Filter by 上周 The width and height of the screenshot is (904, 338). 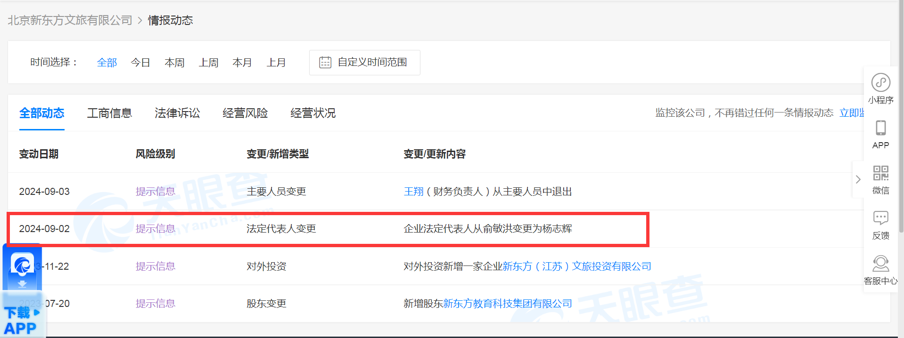coord(208,63)
